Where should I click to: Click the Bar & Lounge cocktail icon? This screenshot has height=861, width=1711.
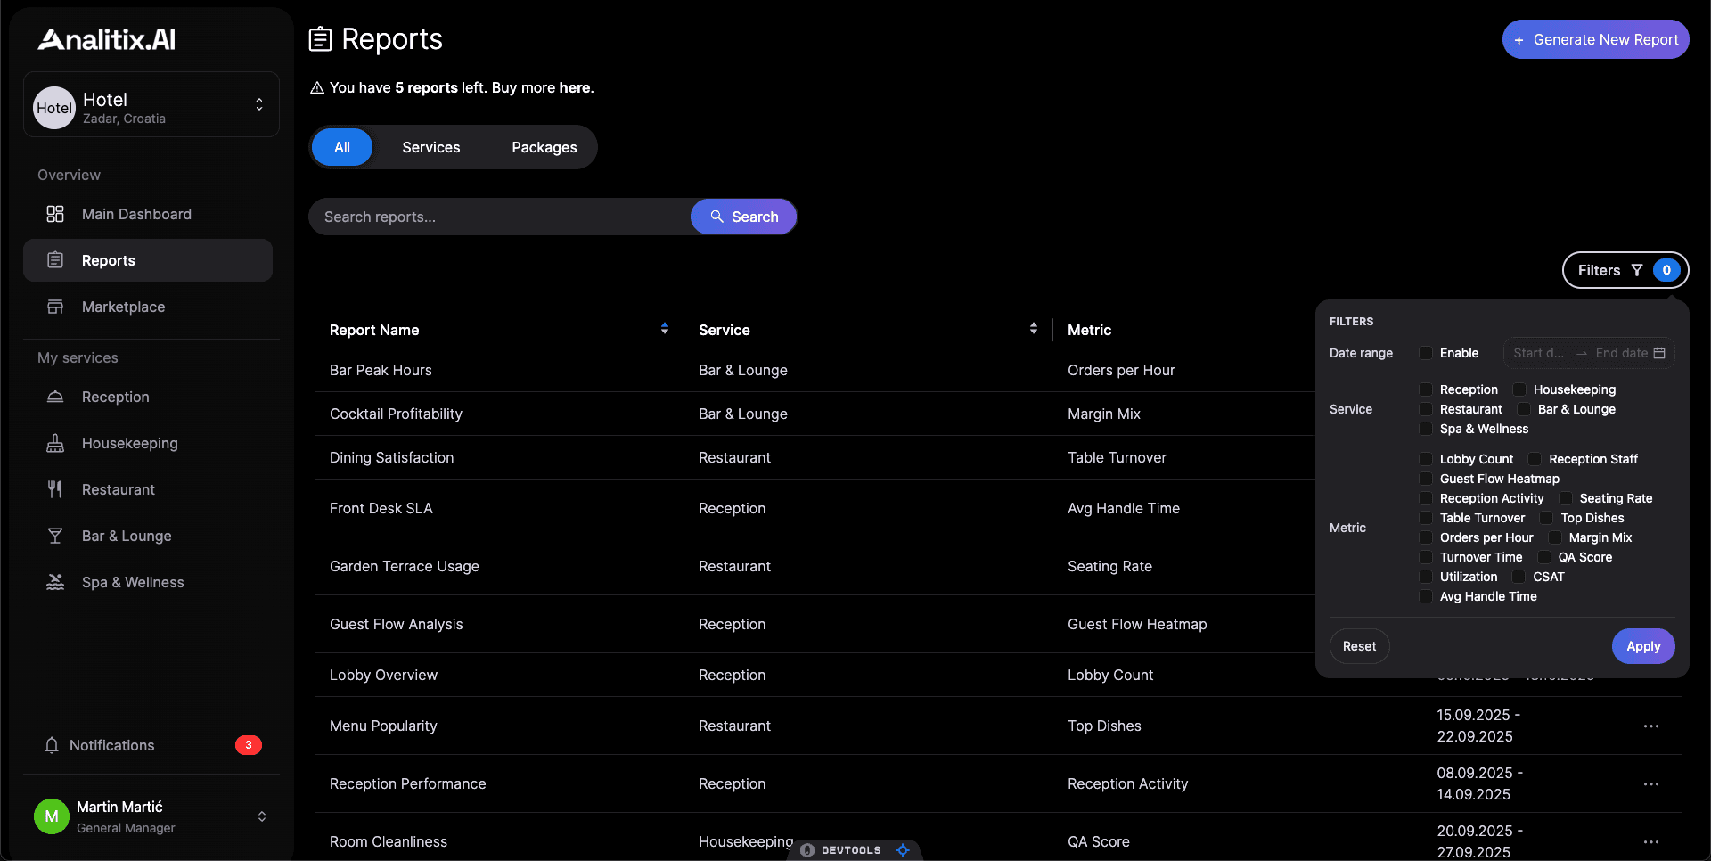pyautogui.click(x=55, y=536)
